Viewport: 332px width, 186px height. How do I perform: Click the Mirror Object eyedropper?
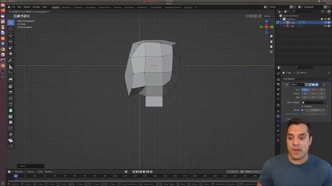coord(324,102)
